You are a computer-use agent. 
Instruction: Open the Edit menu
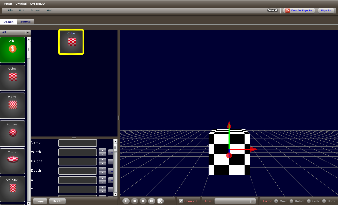(22, 11)
